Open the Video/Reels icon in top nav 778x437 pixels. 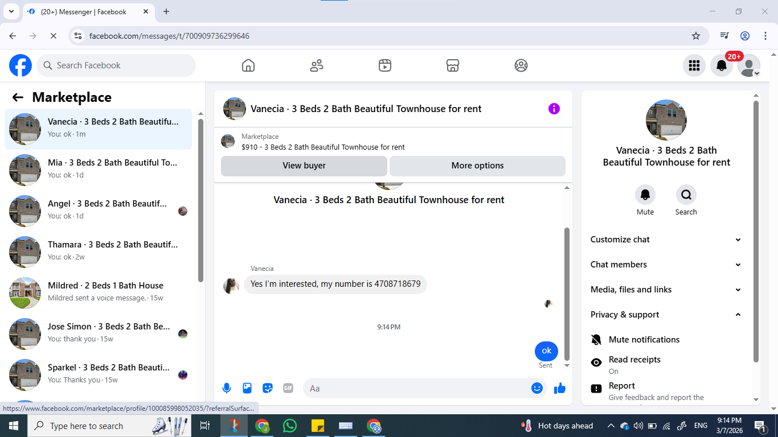click(385, 65)
